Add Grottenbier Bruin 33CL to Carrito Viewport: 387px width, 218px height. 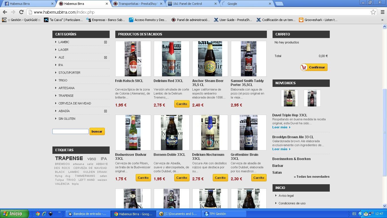coord(259,178)
